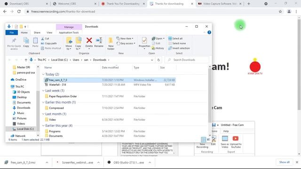Open Chrome profile icon

[x=289, y=11]
